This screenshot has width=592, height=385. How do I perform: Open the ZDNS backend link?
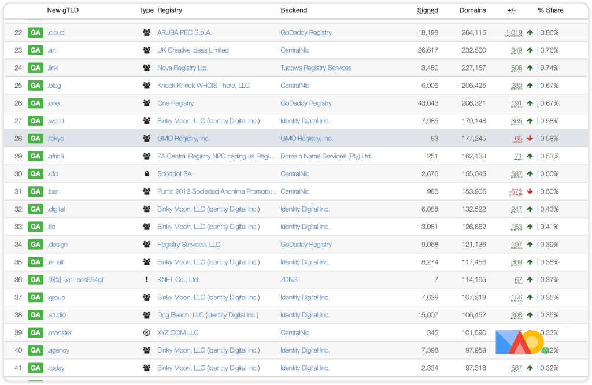click(288, 280)
